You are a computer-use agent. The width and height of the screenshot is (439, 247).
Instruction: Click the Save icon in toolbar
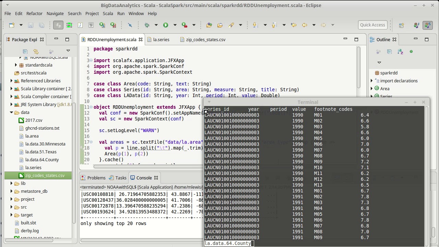(x=31, y=25)
